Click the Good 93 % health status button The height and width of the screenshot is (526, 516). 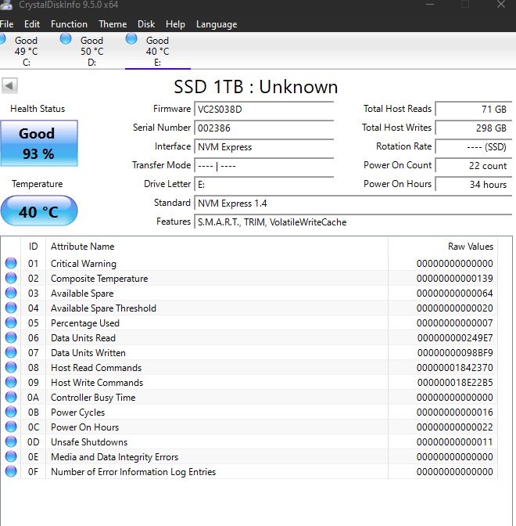tap(39, 143)
